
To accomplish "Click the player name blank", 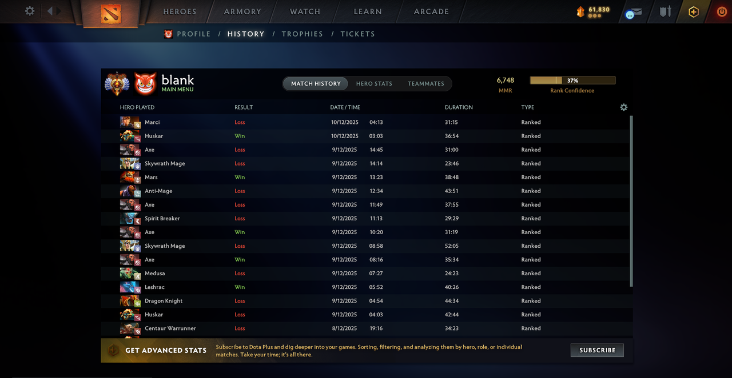I will pos(177,80).
